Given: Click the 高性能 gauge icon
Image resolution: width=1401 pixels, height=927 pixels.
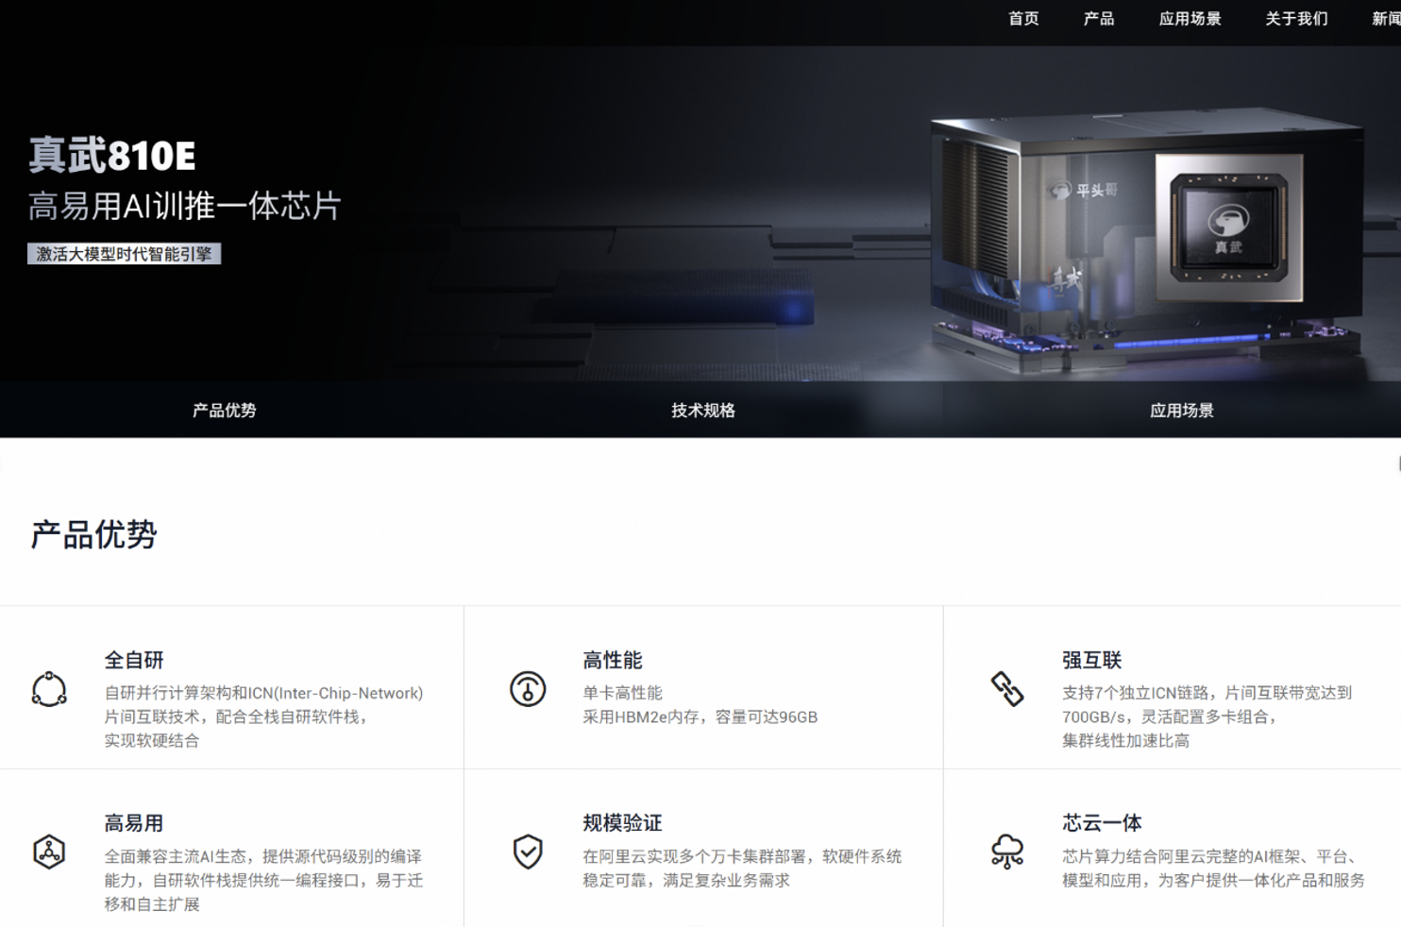Looking at the screenshot, I should (528, 689).
